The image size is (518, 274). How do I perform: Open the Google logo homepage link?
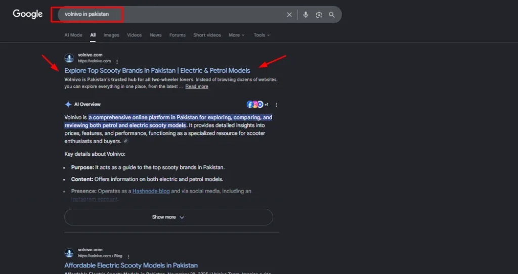[x=28, y=14]
